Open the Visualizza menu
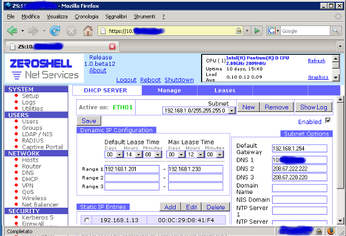Viewport: 346px width, 236px height. point(57,17)
